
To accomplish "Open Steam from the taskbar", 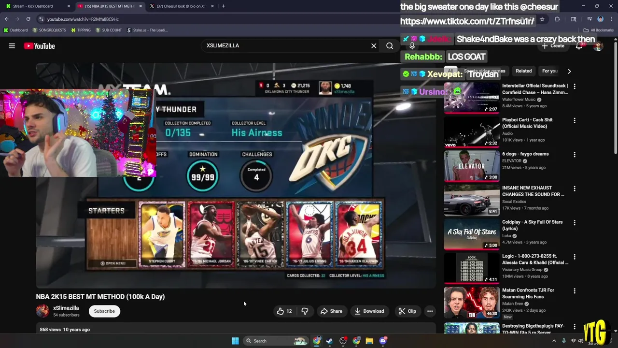I will pos(330,341).
